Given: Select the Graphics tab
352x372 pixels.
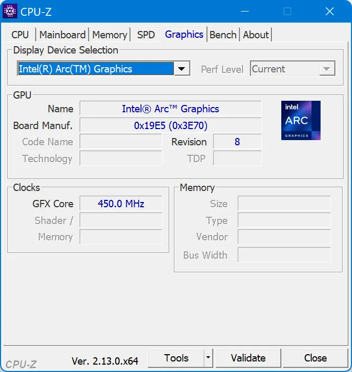Looking at the screenshot, I should 184,34.
